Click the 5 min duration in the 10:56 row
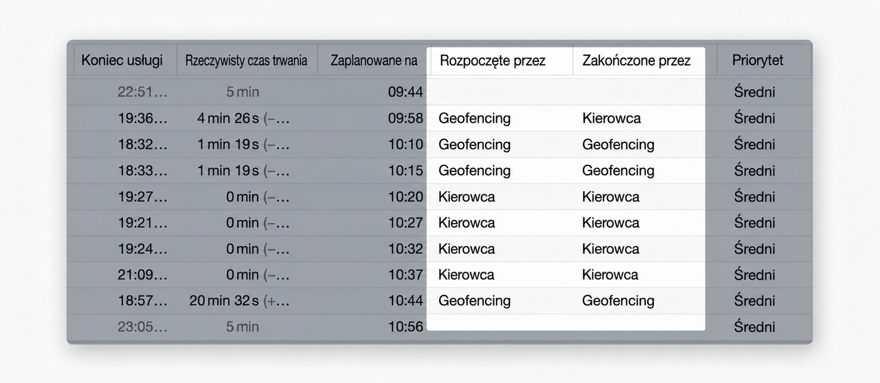880x383 pixels. click(242, 327)
